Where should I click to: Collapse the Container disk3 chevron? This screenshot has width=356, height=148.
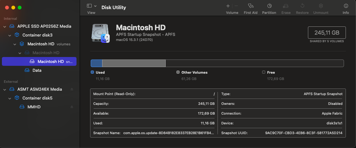pos(10,35)
